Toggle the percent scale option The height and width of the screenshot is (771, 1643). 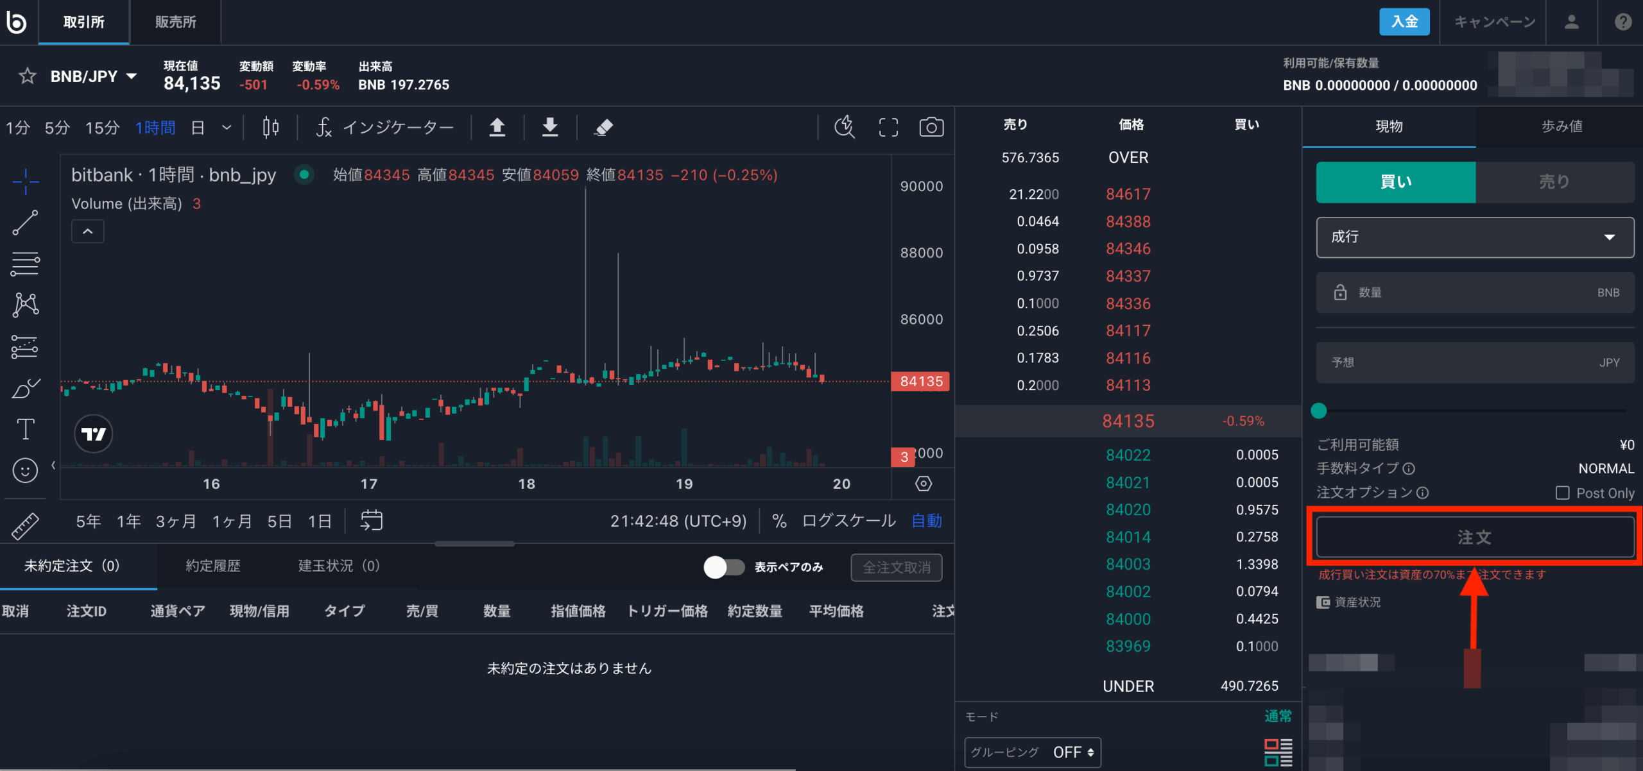coord(779,520)
